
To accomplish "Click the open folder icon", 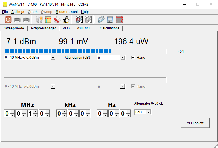I will click(101, 20).
